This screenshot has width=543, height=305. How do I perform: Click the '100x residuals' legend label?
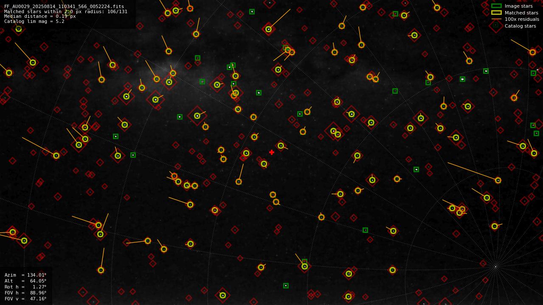[x=522, y=19]
